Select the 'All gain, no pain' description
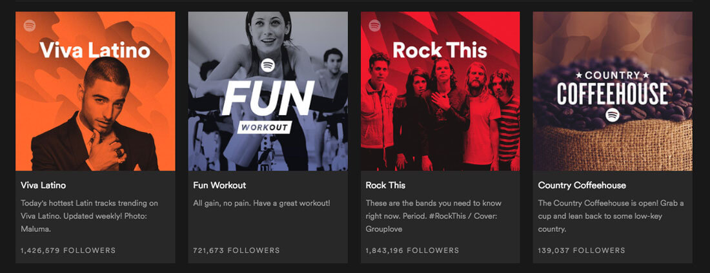This screenshot has width=710, height=273. 261,203
